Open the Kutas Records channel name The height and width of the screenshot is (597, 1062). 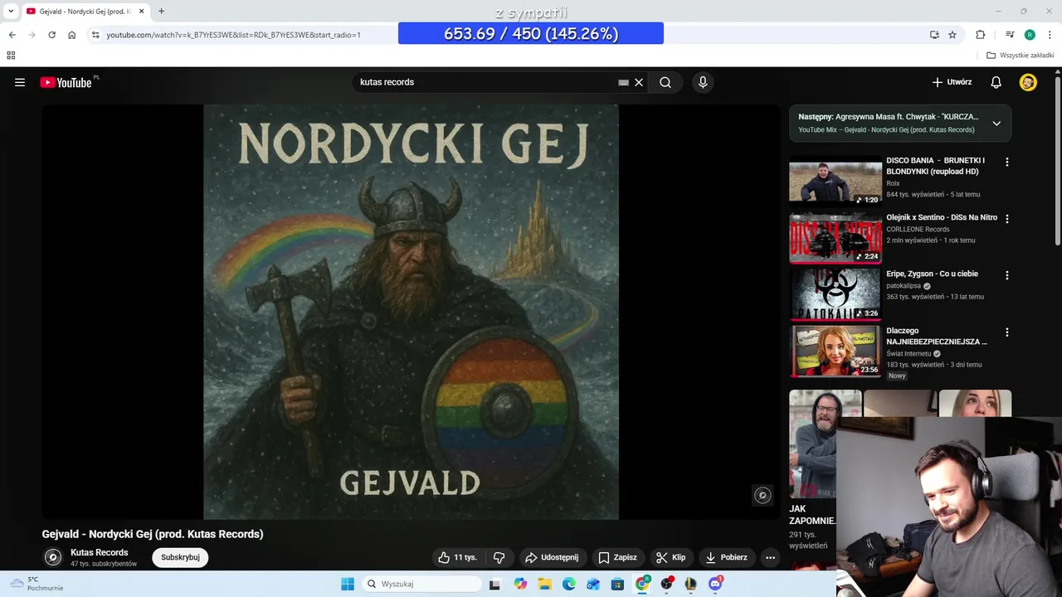click(x=100, y=552)
